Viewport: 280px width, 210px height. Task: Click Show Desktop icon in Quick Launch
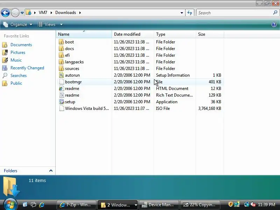33,205
